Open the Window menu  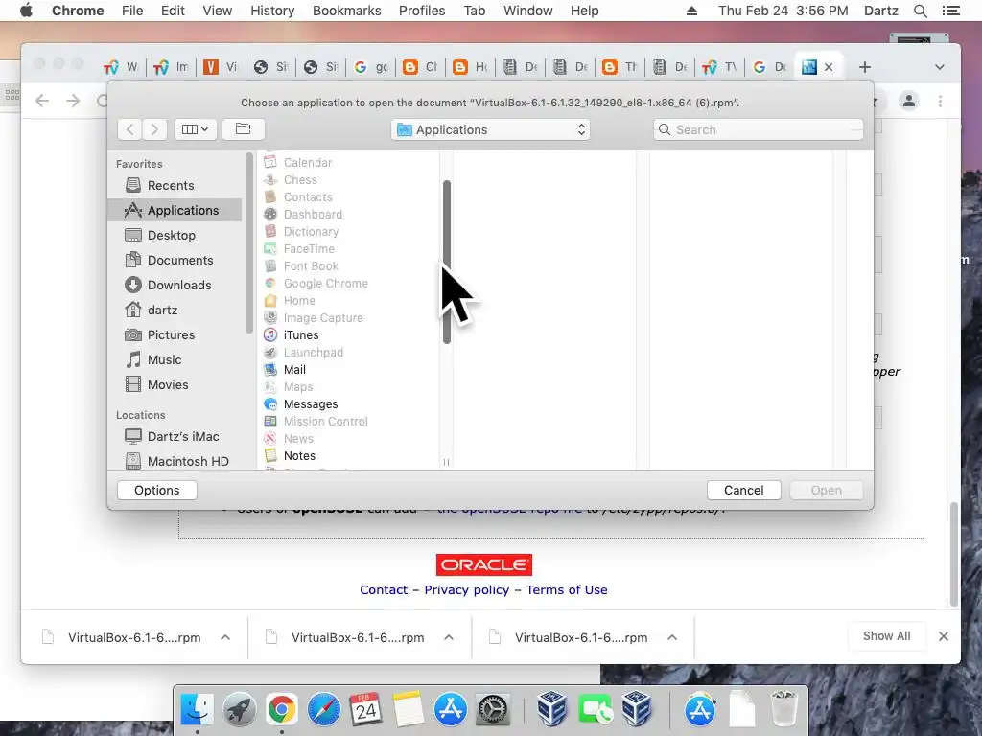pyautogui.click(x=528, y=11)
